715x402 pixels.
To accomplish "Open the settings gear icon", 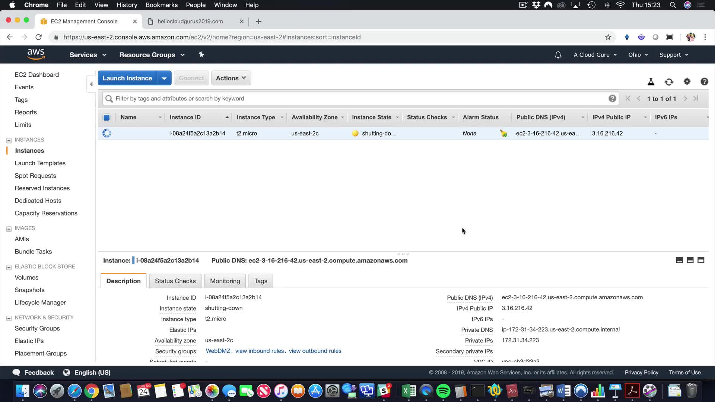I will click(687, 82).
